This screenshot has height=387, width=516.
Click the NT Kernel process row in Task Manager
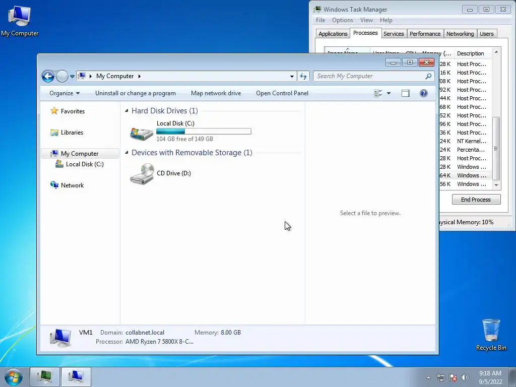click(465, 141)
